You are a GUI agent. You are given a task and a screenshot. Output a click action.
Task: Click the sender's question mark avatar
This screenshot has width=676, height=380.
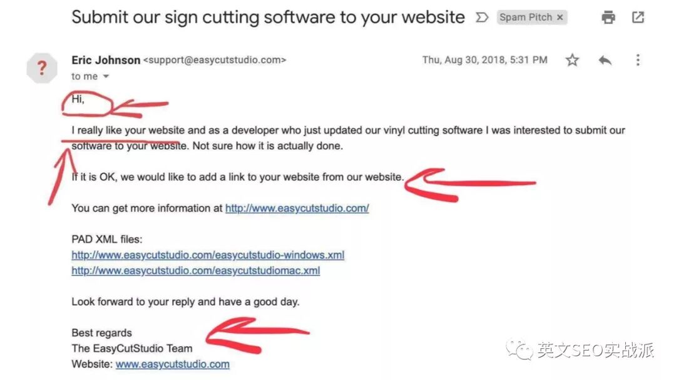tap(42, 68)
